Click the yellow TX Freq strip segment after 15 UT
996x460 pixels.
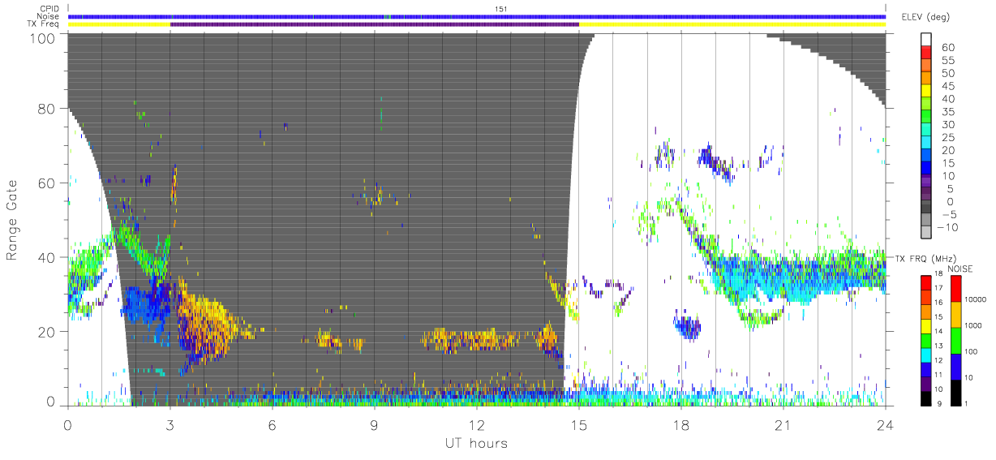pos(732,24)
